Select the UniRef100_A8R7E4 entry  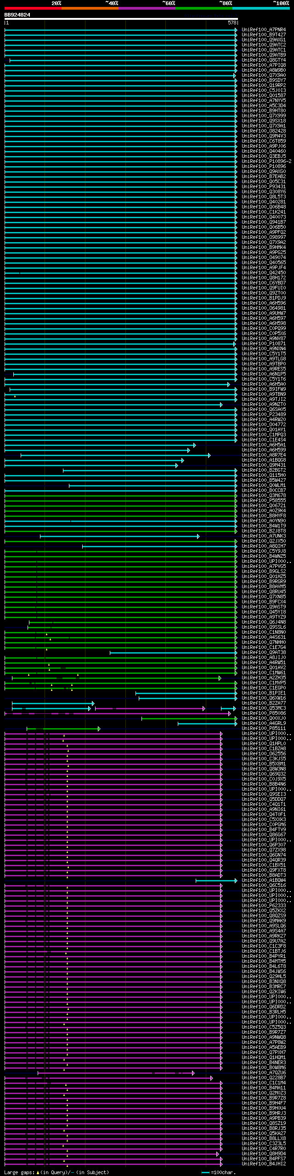[x=264, y=455]
